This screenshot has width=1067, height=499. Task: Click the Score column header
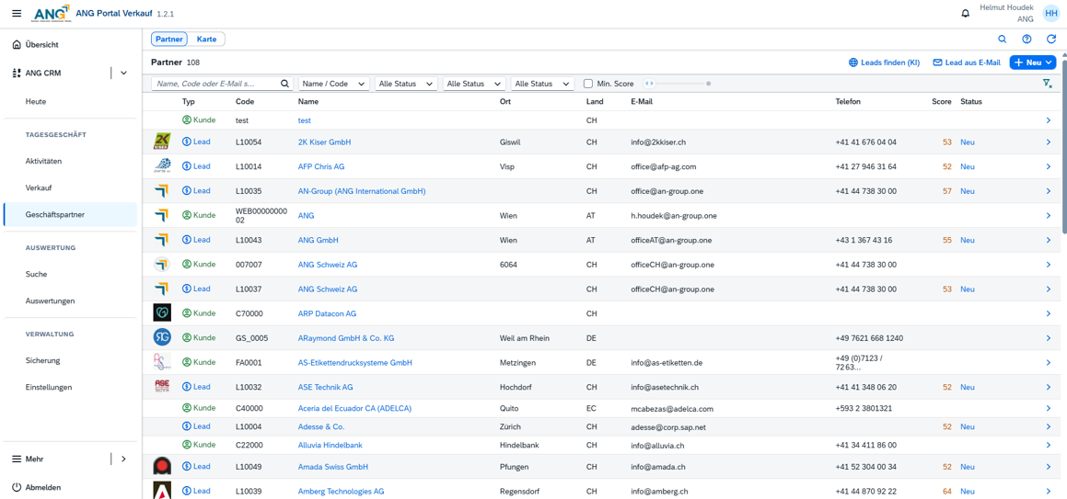[x=942, y=101]
